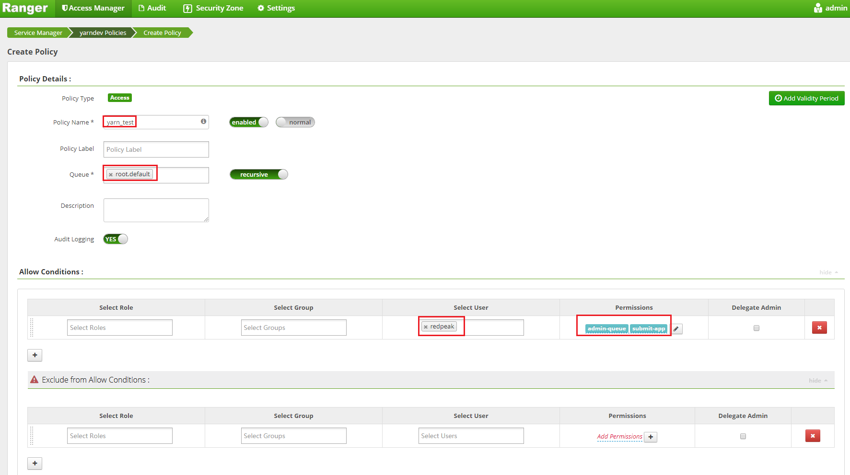Click the Select User field containing redpeak
Screen dimensions: 850x475
tap(471, 328)
